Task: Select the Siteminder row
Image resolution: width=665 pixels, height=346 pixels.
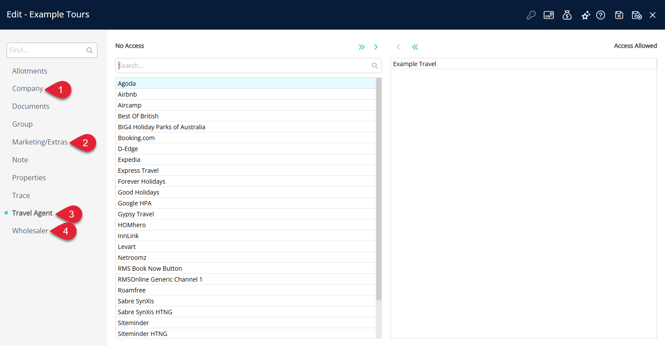Action: 246,323
